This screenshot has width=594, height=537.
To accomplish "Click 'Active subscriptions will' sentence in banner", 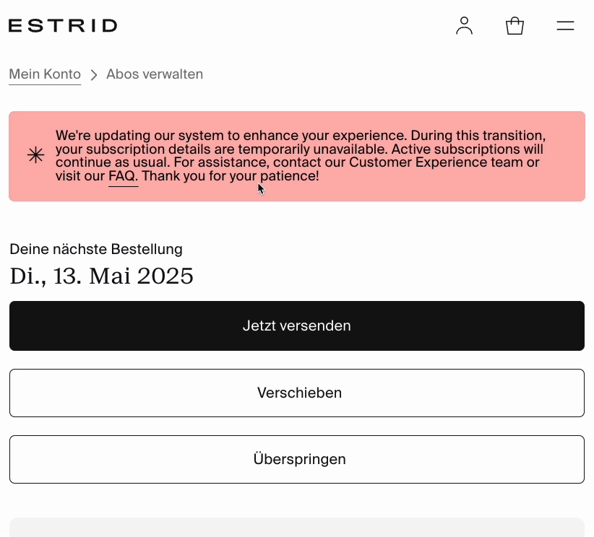I will click(x=468, y=149).
